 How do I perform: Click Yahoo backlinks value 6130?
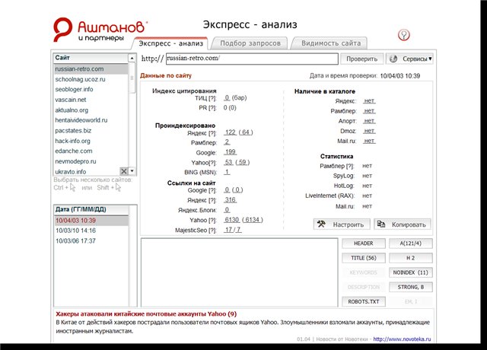pyautogui.click(x=232, y=220)
